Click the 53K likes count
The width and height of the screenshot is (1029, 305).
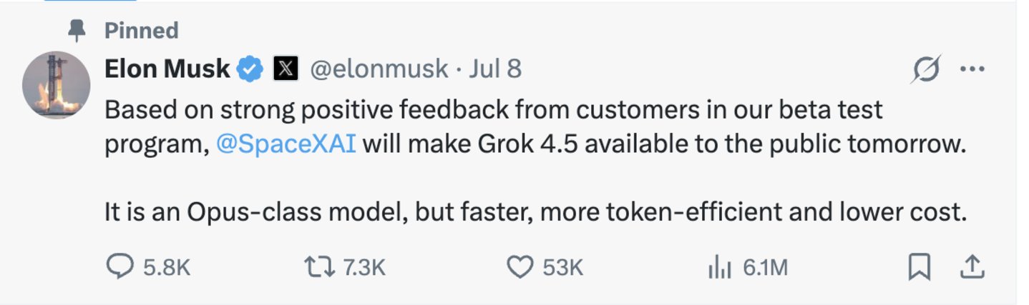click(563, 268)
